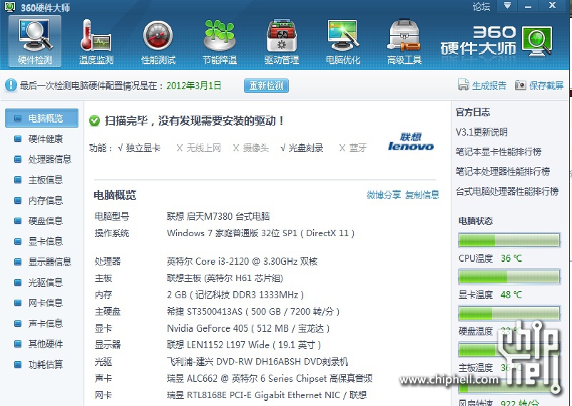Click the Windows 7 家庭普通版 OS text
572x406 pixels.
260,233
